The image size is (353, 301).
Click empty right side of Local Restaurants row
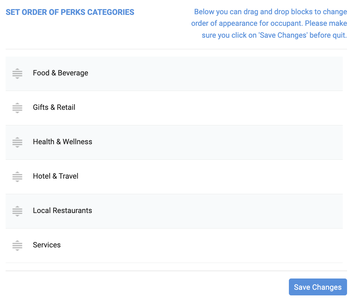(231, 211)
